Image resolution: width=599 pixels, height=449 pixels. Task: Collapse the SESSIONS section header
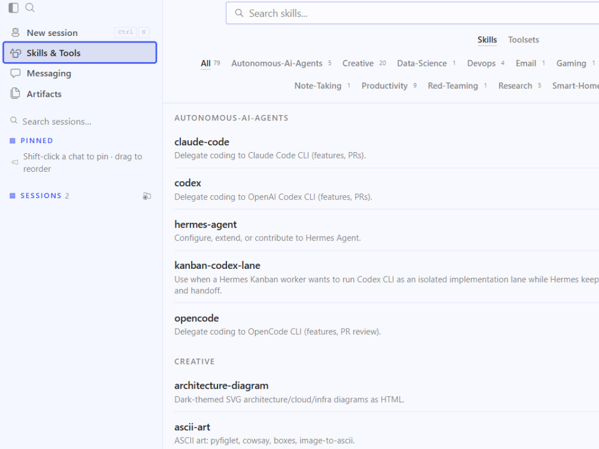click(x=41, y=196)
